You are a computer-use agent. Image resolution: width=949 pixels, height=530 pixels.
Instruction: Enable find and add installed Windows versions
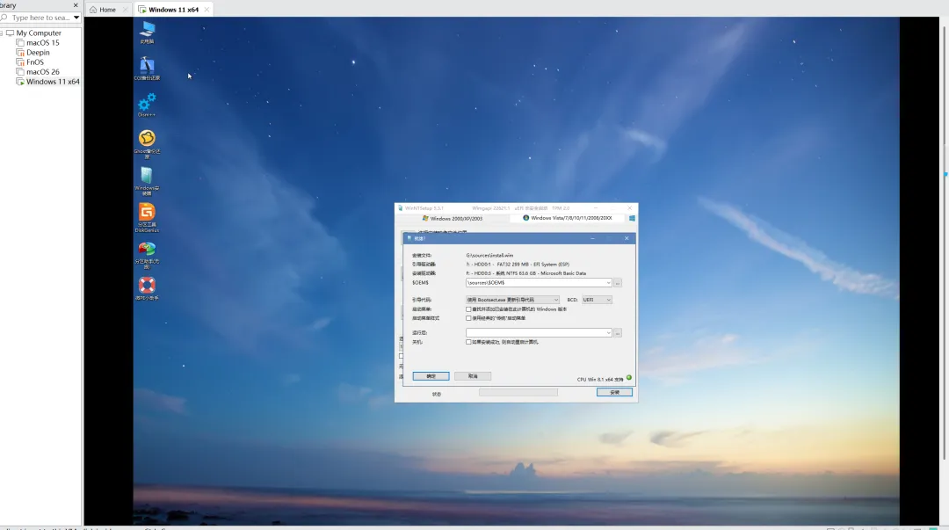[x=468, y=309]
